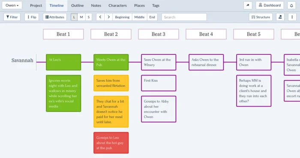Open the Filter funnel button
Viewport: 300px width, 158px height.
coord(12,17)
